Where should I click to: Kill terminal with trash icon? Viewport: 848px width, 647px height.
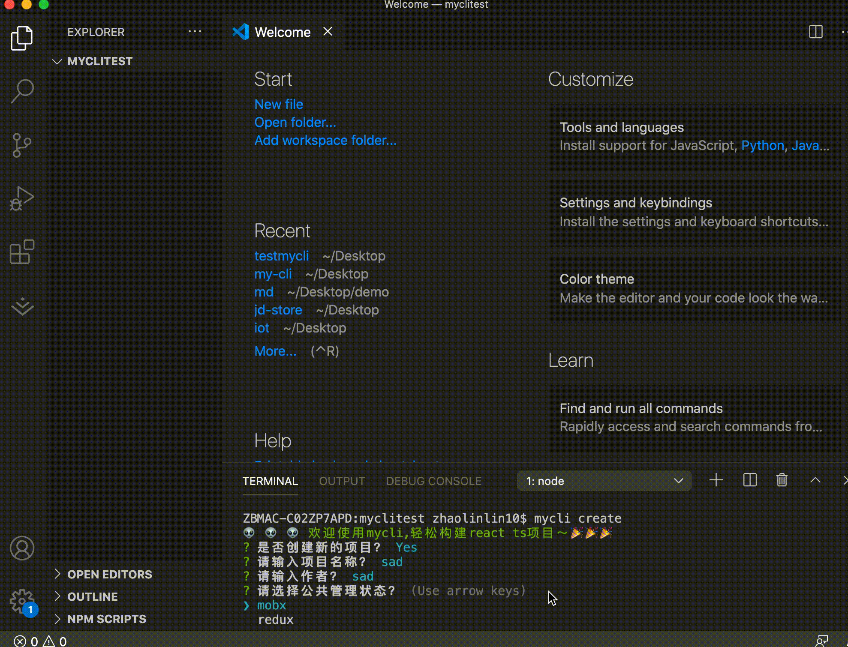point(782,480)
